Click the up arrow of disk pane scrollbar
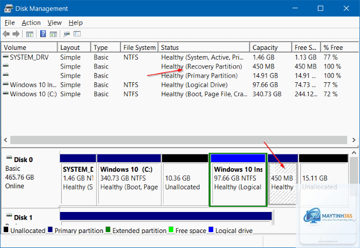360x248 pixels. tap(354, 153)
